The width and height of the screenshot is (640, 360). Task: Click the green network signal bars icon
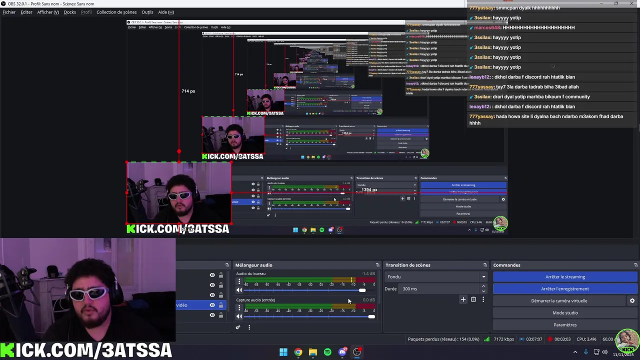pyautogui.click(x=486, y=339)
